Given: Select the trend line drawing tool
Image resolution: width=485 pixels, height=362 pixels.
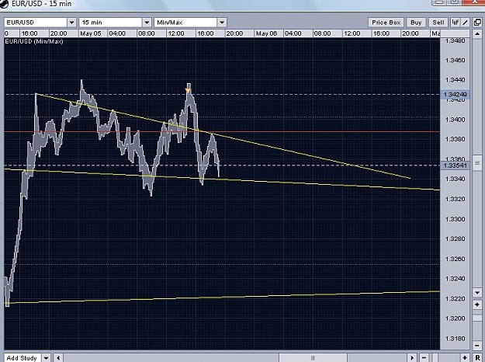Looking at the screenshot, I should click(465, 23).
